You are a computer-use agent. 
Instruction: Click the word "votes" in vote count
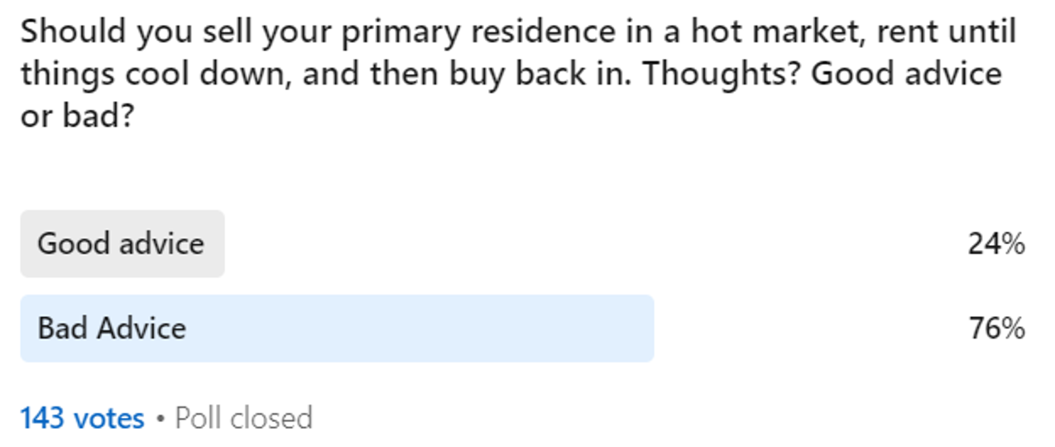[109, 418]
